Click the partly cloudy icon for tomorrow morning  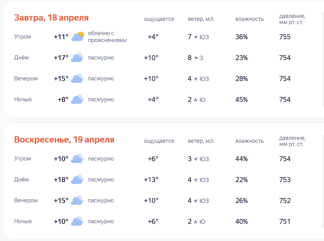point(78,37)
